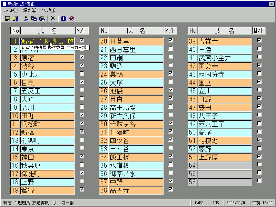Select the 高田馬場 name field
Screen dimensions: 276x207
[136, 108]
